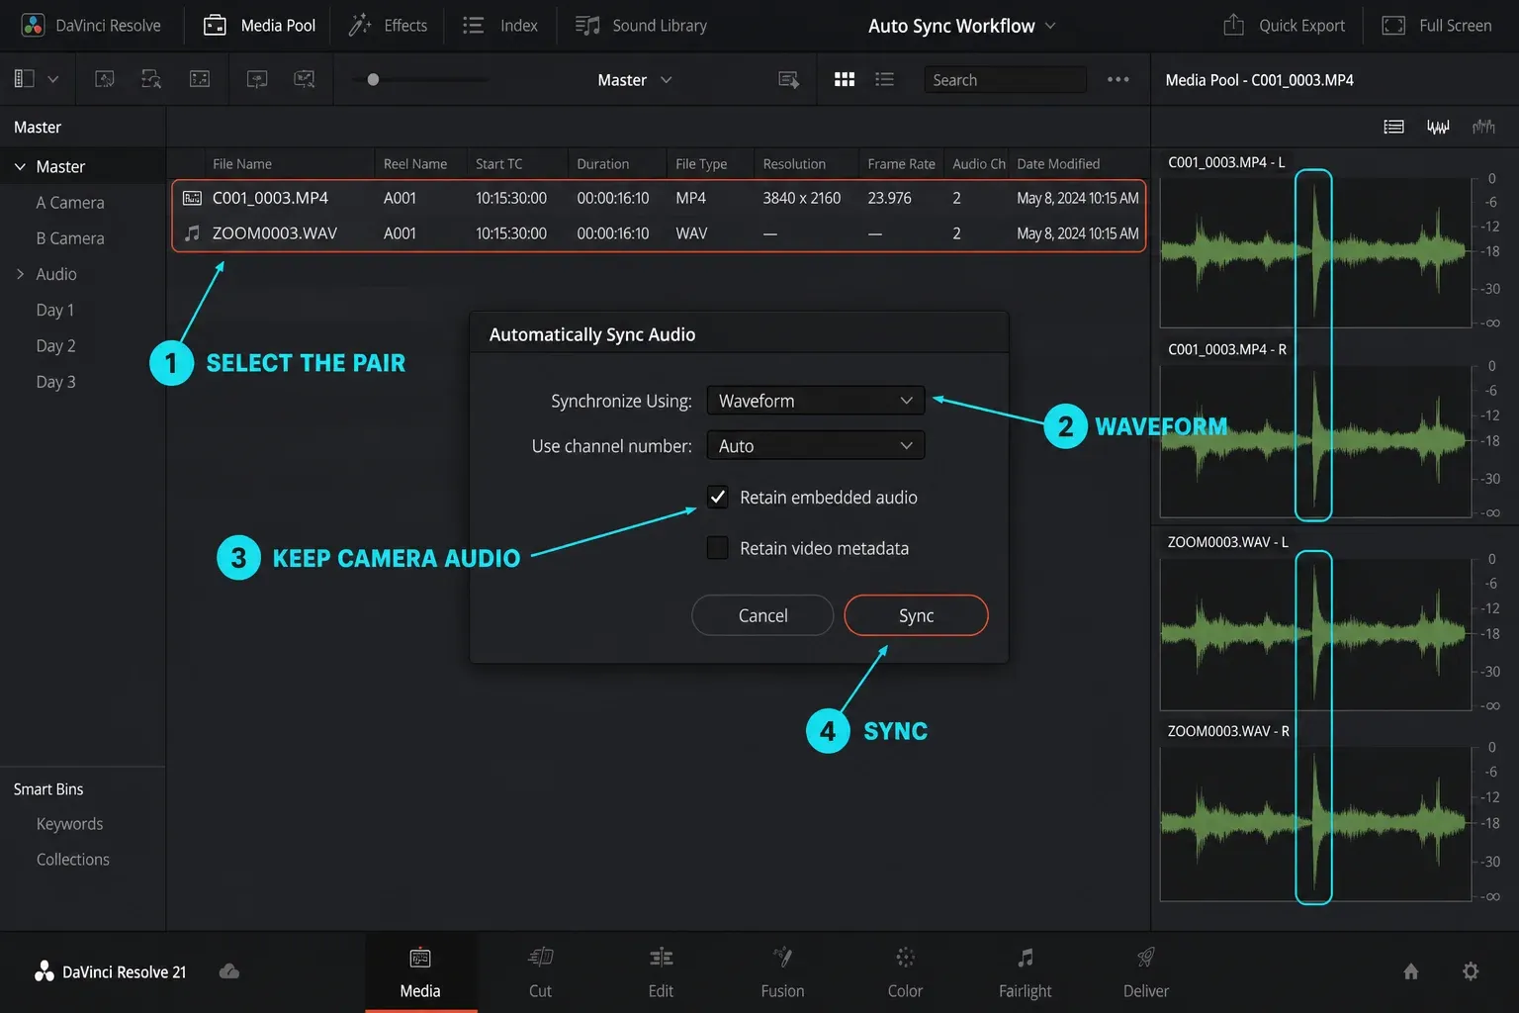Click the cloud status icon
Viewport: 1519px width, 1013px height.
[229, 971]
